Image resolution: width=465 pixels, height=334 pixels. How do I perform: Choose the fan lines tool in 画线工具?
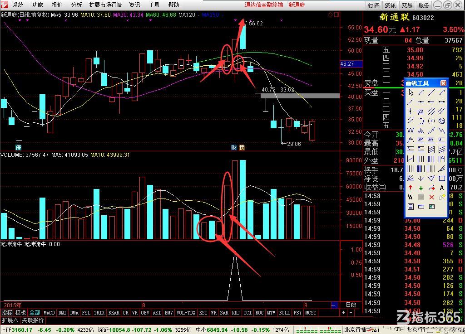click(411, 179)
